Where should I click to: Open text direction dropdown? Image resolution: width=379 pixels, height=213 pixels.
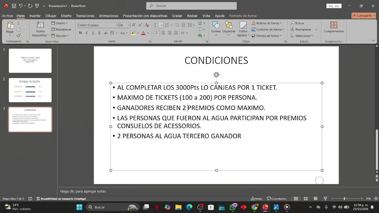coord(202,23)
